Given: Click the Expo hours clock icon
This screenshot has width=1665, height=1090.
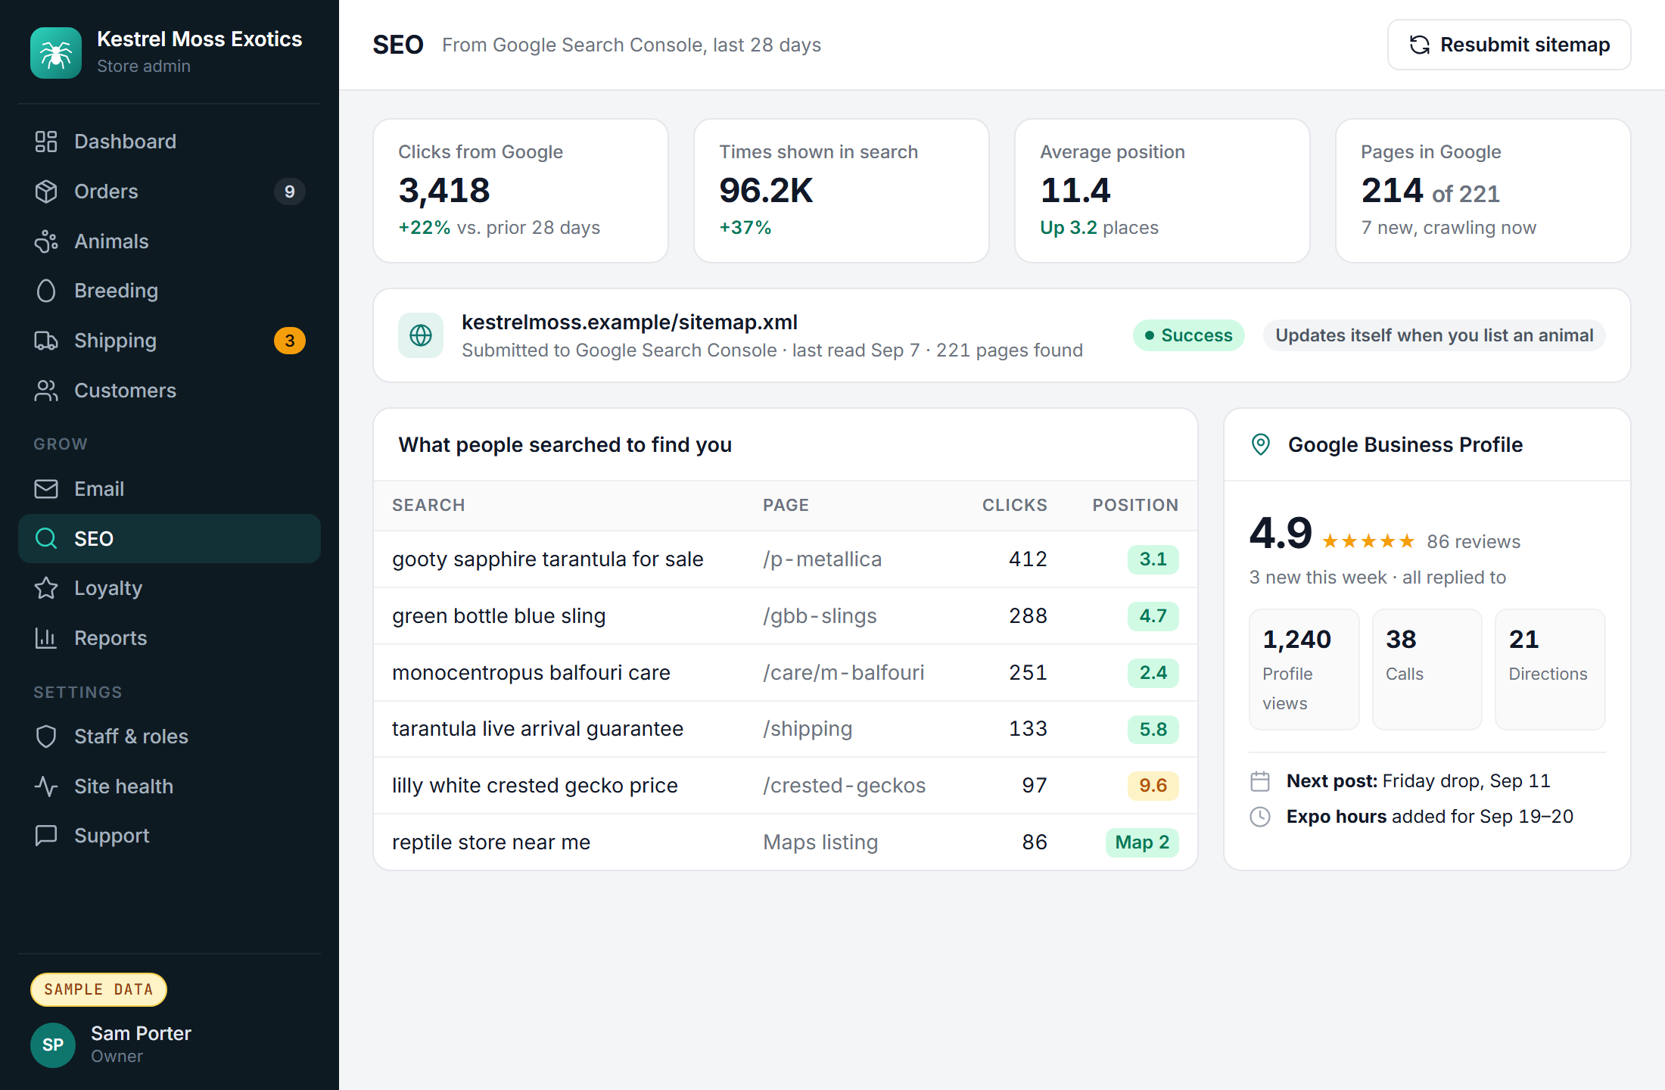Looking at the screenshot, I should tap(1260, 817).
